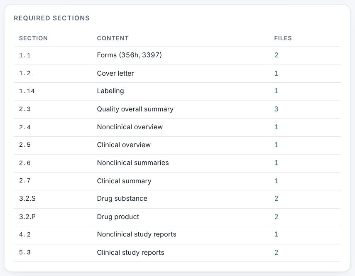Select section code 3.2.P

[27, 217]
